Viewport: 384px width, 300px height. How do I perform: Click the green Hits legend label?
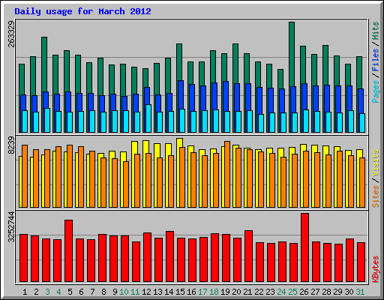[376, 31]
